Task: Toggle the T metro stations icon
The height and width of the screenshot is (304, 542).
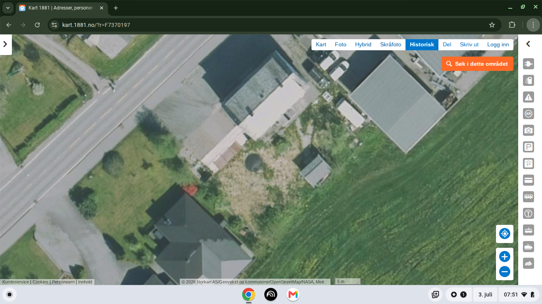Action: click(x=529, y=213)
